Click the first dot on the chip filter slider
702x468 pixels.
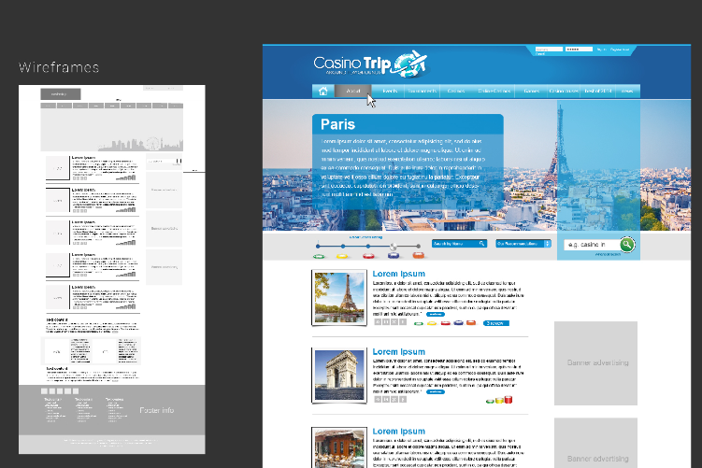click(x=318, y=246)
